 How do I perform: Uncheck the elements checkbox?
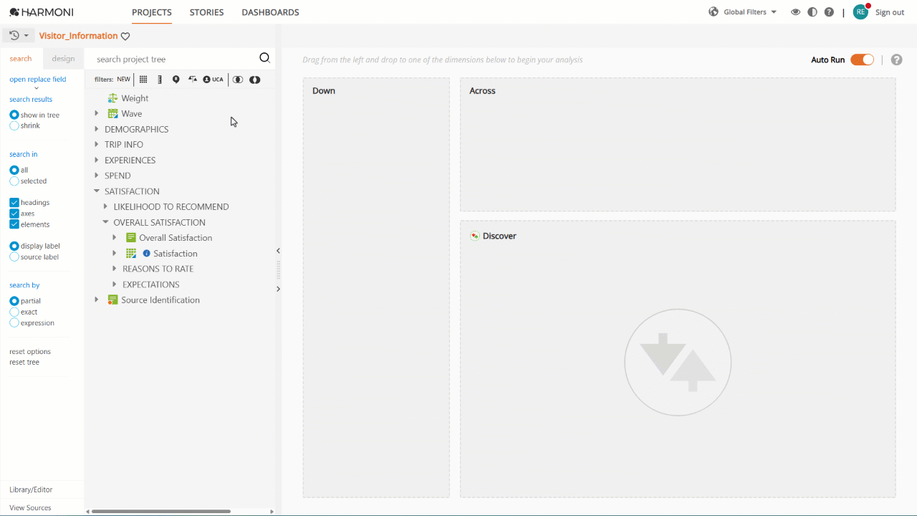click(x=14, y=224)
